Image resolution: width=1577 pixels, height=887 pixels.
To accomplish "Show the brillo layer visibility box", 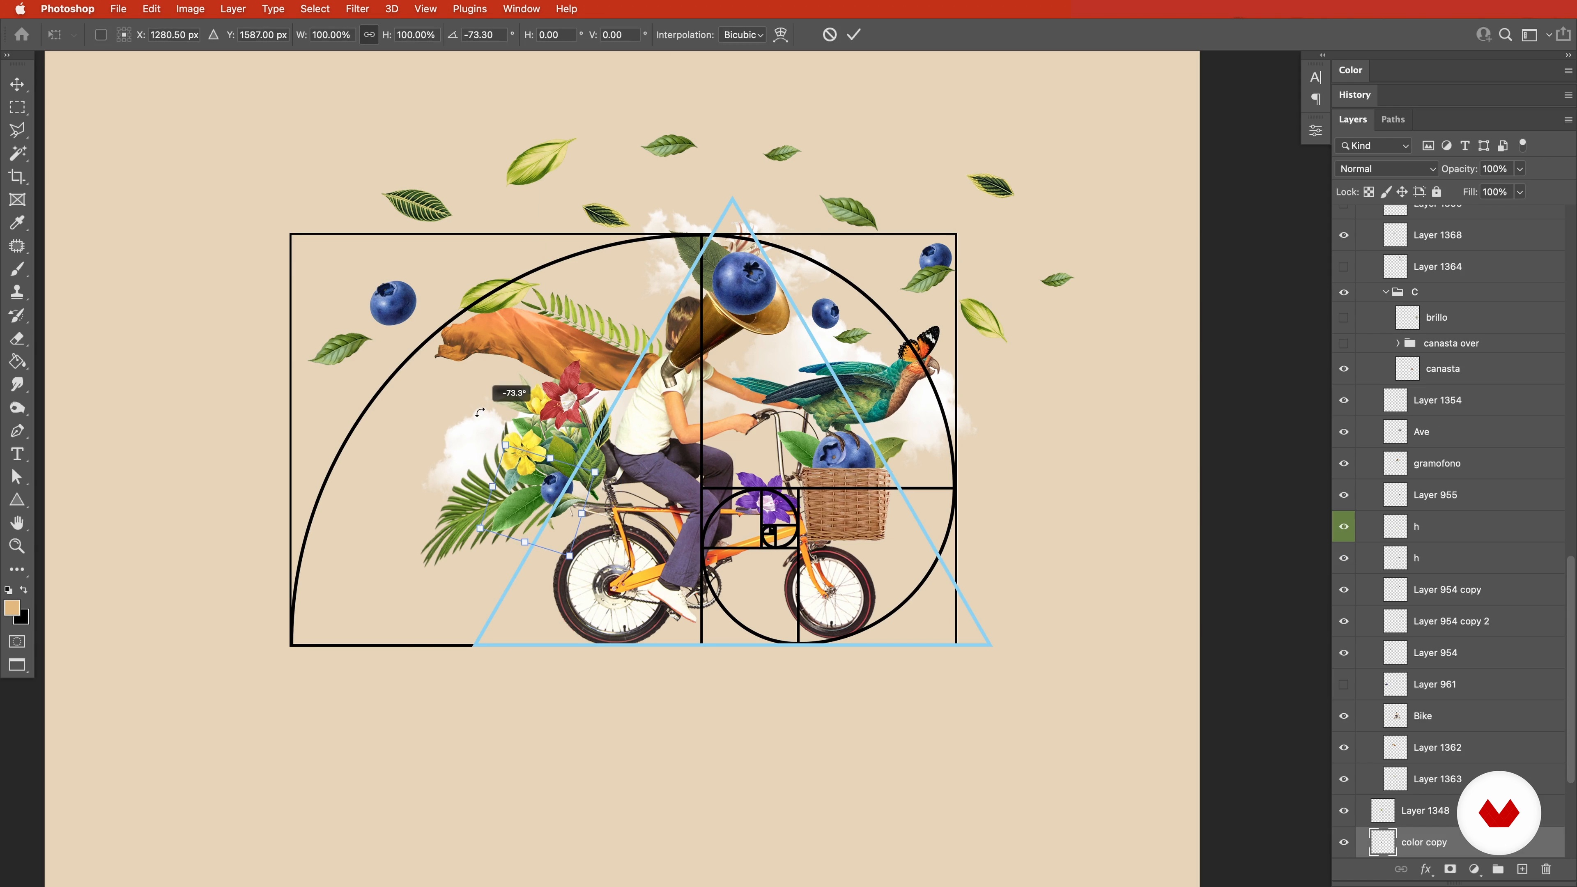I will click(1344, 318).
